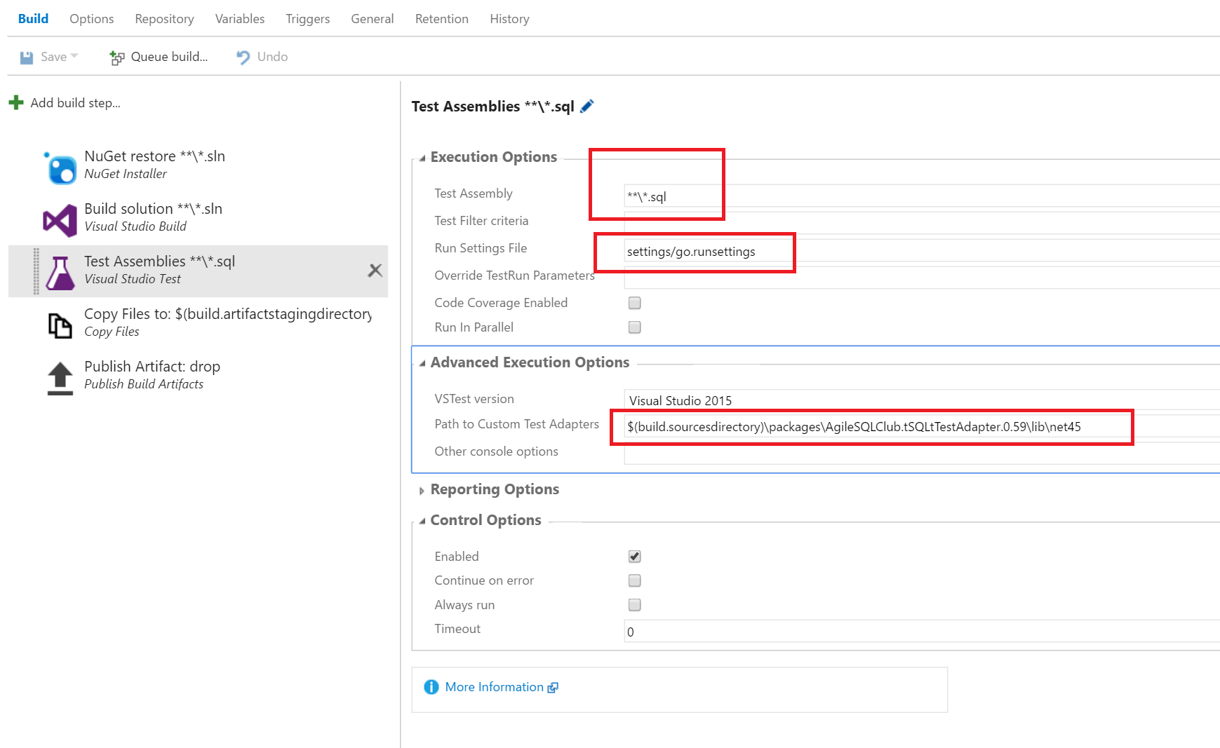Viewport: 1220px width, 748px height.
Task: Click the Timeout input field
Action: (912, 632)
